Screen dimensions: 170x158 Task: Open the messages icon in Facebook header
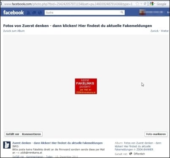(34, 13)
